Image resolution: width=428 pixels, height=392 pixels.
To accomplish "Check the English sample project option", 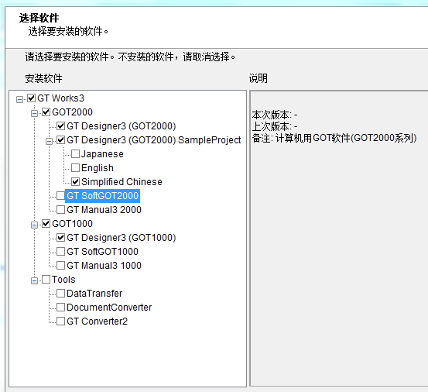I will (x=75, y=168).
